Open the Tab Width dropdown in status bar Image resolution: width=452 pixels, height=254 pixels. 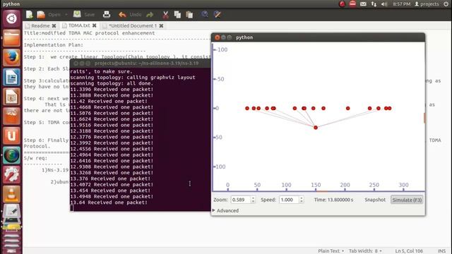(365, 251)
